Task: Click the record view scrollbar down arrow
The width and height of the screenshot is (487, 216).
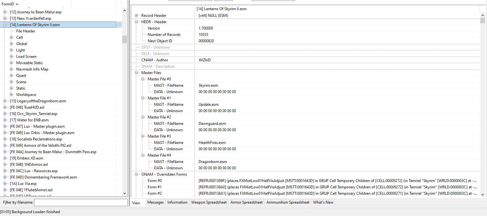Action: click(x=483, y=194)
